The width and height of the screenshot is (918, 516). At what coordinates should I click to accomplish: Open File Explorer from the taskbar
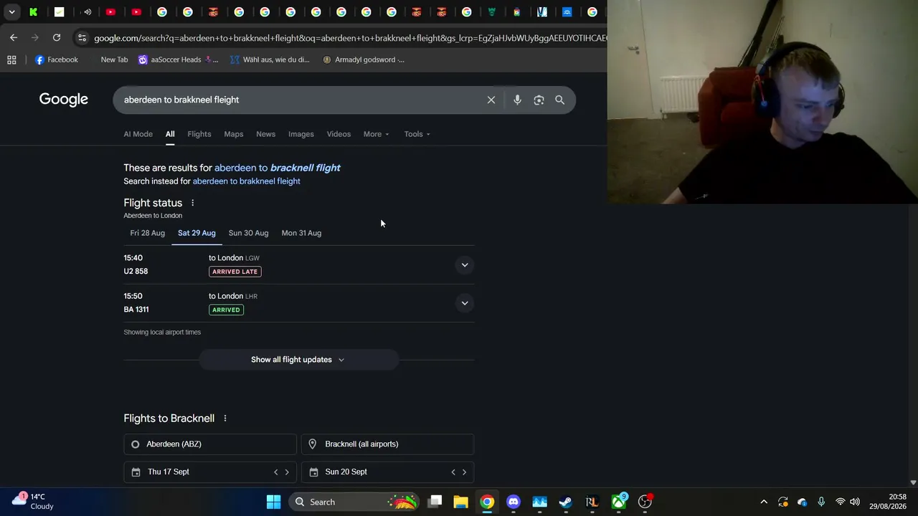click(x=460, y=502)
